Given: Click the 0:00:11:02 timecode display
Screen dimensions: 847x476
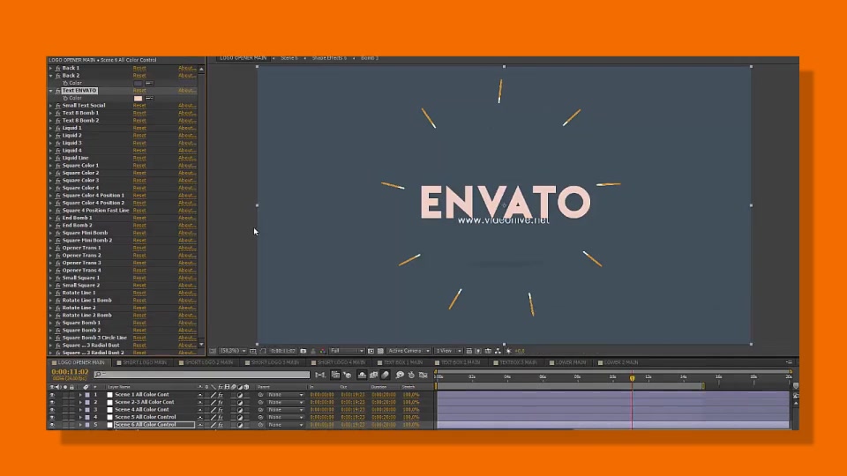Looking at the screenshot, I should (70, 372).
